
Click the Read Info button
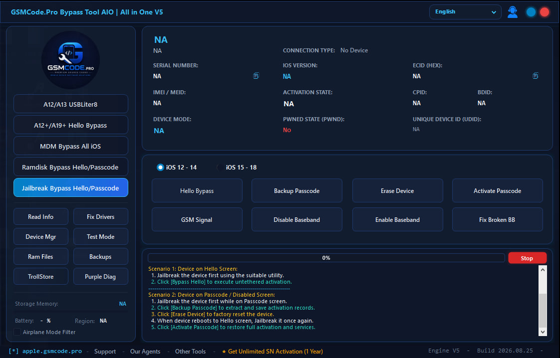[41, 217]
